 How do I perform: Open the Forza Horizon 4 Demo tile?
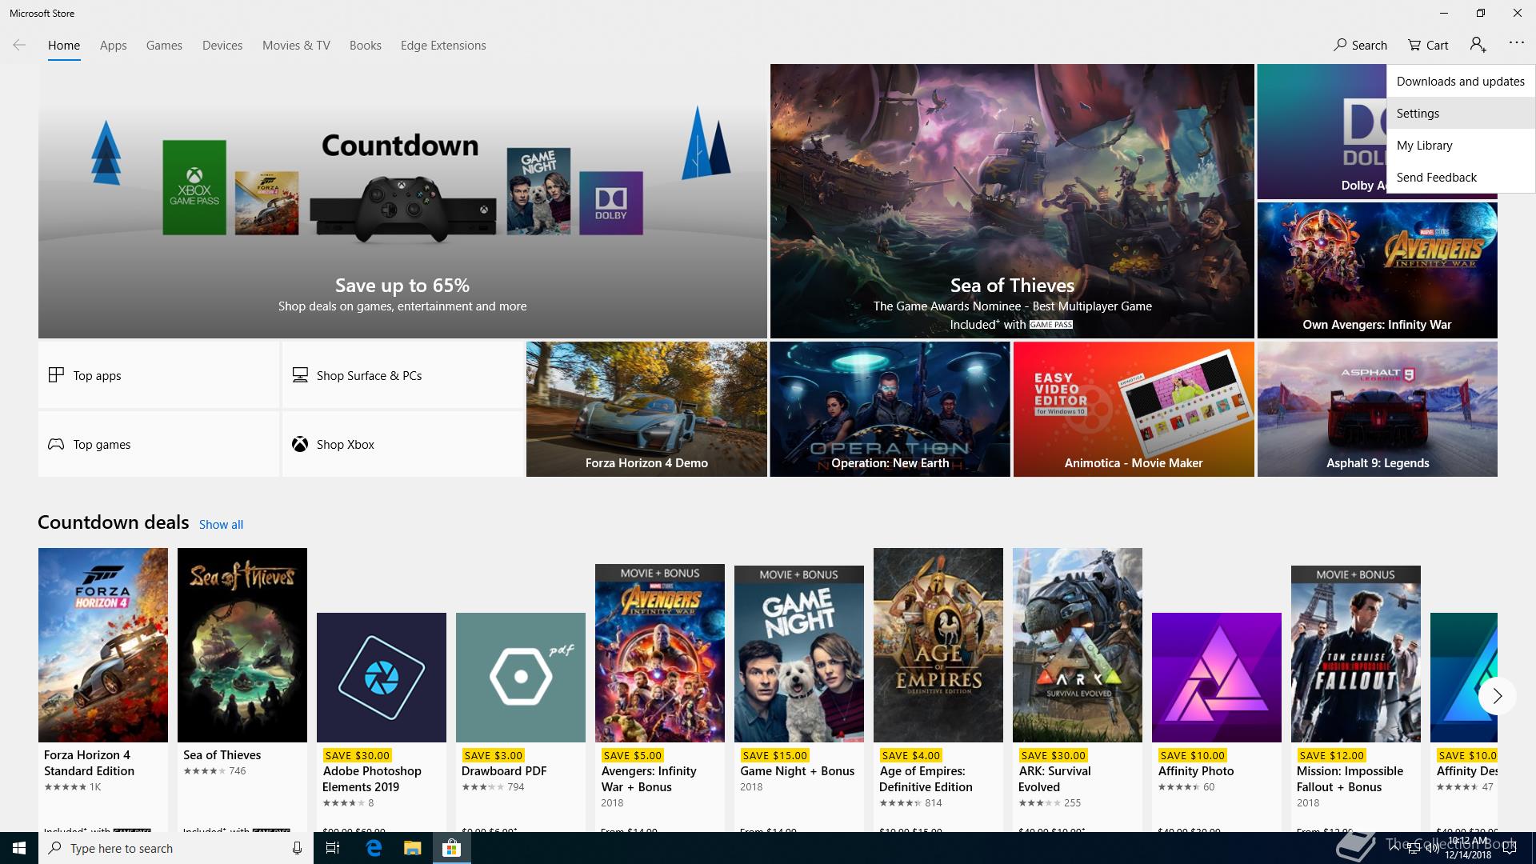point(646,410)
